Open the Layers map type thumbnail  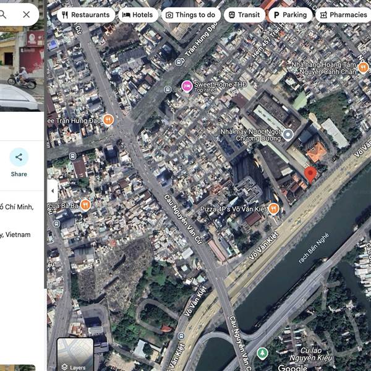75,354
